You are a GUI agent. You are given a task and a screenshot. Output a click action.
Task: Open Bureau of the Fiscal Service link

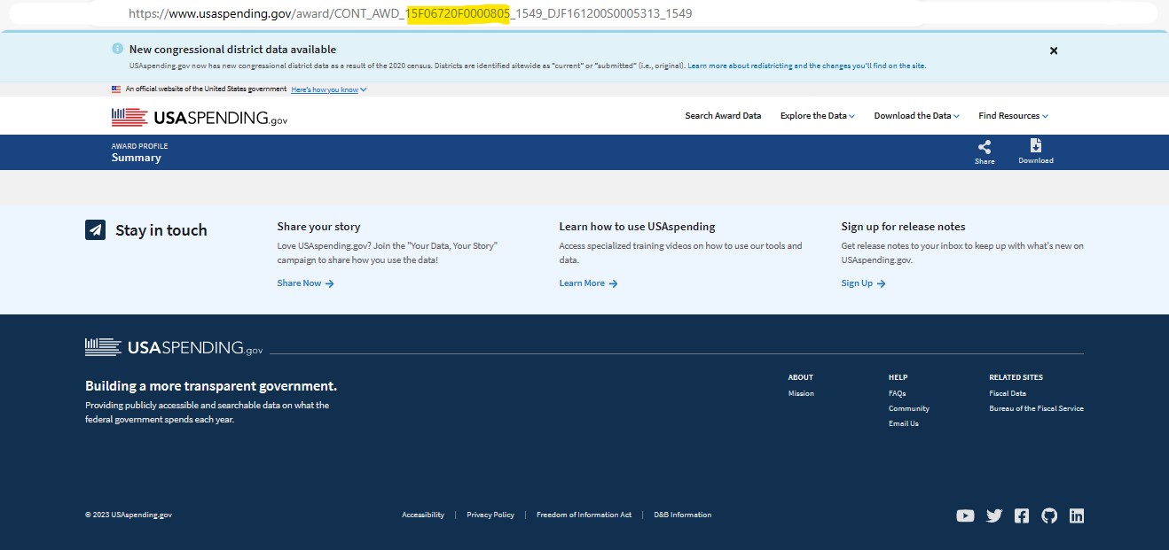(1036, 408)
